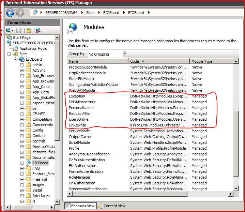The width and height of the screenshot is (245, 212).
Task: Select the Interfaces folder
Action: pyautogui.click(x=41, y=196)
